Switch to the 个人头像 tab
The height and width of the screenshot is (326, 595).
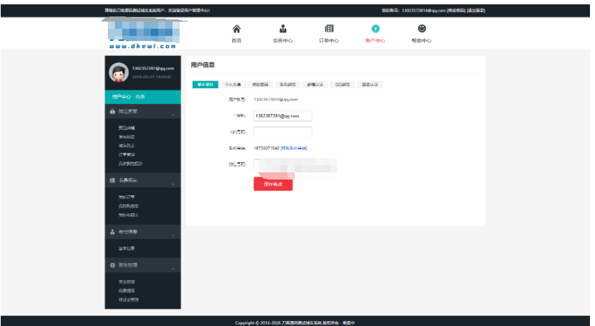point(233,85)
